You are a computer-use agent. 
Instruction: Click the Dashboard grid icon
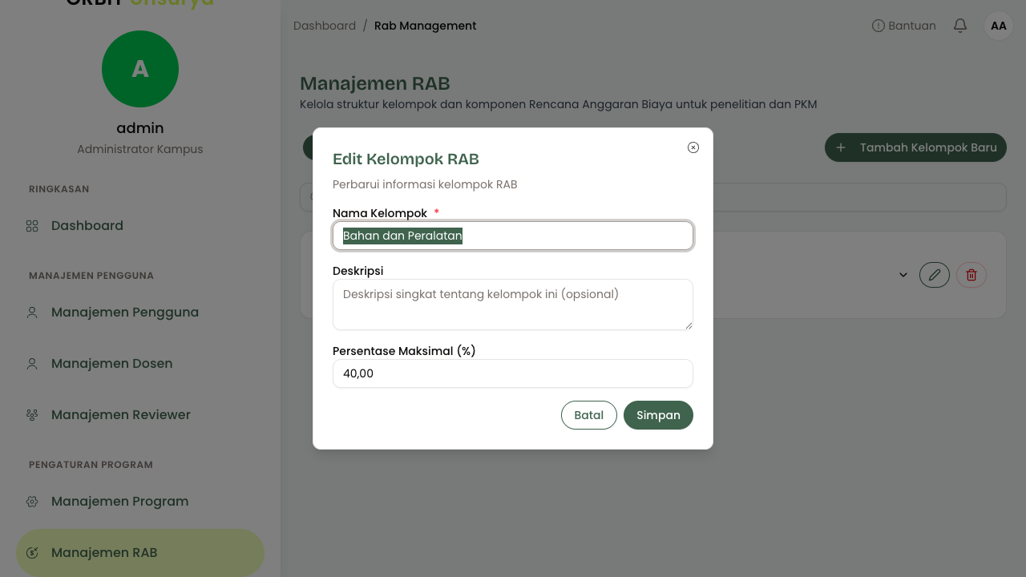point(32,226)
